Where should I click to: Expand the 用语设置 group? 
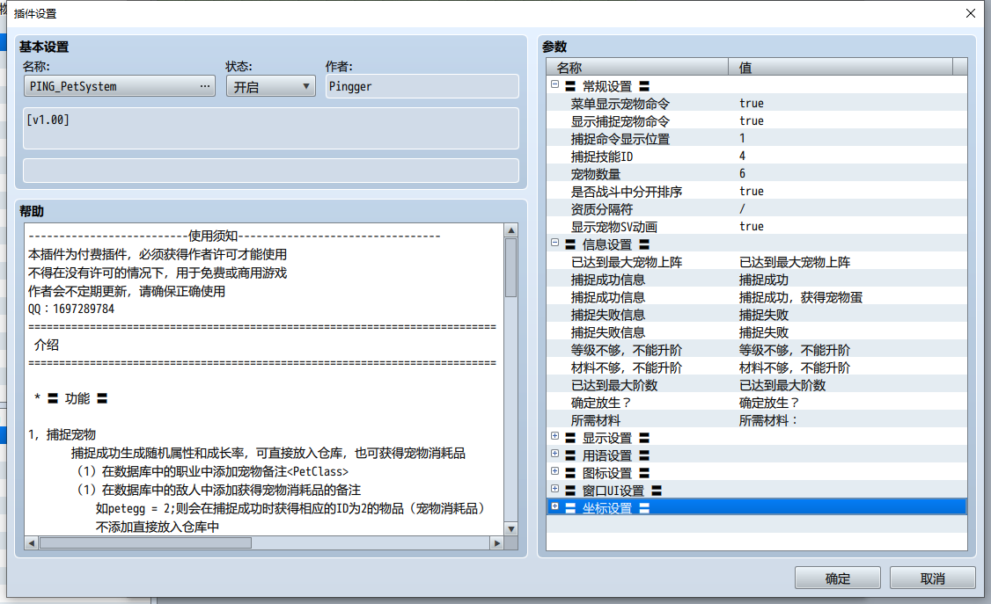tap(554, 454)
